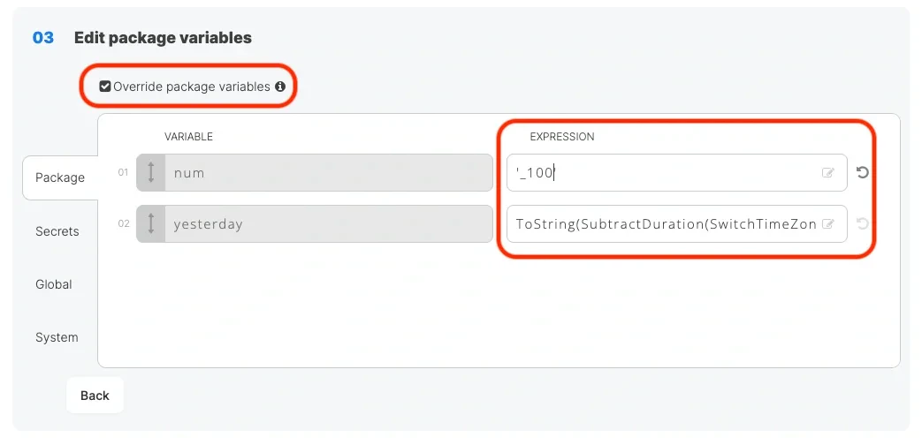Grab the drag handle for num variable

[x=151, y=173]
